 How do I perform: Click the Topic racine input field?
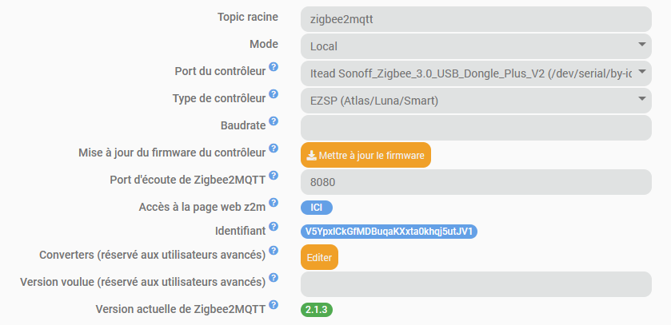[476, 19]
